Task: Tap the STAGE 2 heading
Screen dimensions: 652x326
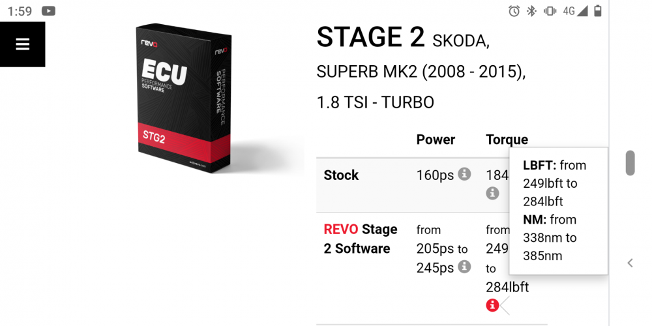Action: click(370, 38)
